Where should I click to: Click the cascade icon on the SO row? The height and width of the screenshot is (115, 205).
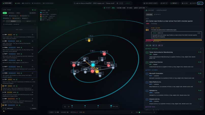coord(18,92)
